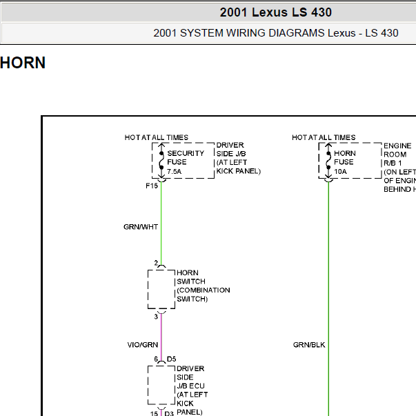Click 'DRIVER SIDE J/B (AT LEFT KICK PANEL)' label
Image resolution: width=416 pixels, height=416 pixels.
pos(239,158)
